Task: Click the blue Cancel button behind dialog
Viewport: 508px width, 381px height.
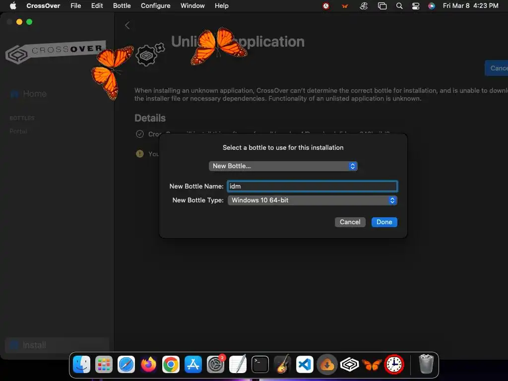Action: [496, 68]
